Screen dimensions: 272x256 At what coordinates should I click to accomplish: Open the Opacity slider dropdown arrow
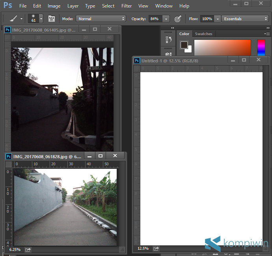(166, 19)
